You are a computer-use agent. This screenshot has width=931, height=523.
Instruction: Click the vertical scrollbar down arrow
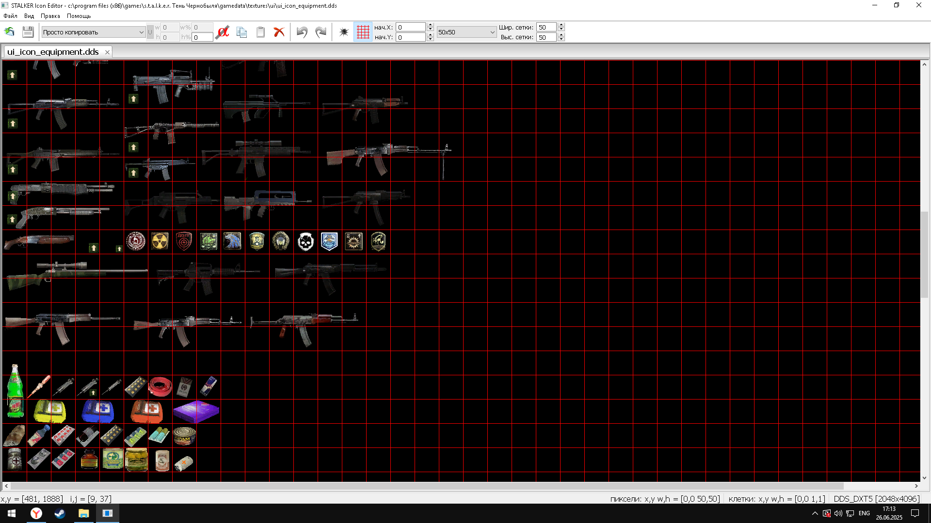click(x=924, y=477)
